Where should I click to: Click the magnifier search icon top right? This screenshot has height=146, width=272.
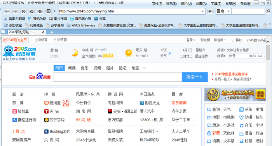269,11
